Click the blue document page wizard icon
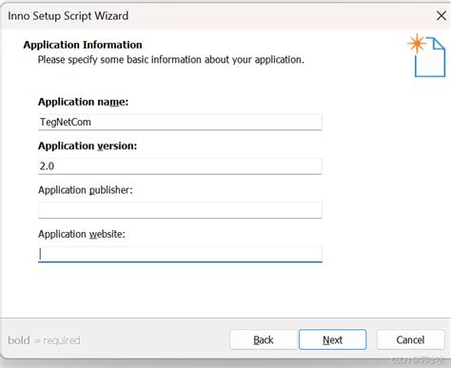Image resolution: width=451 pixels, height=368 pixels. click(x=430, y=57)
